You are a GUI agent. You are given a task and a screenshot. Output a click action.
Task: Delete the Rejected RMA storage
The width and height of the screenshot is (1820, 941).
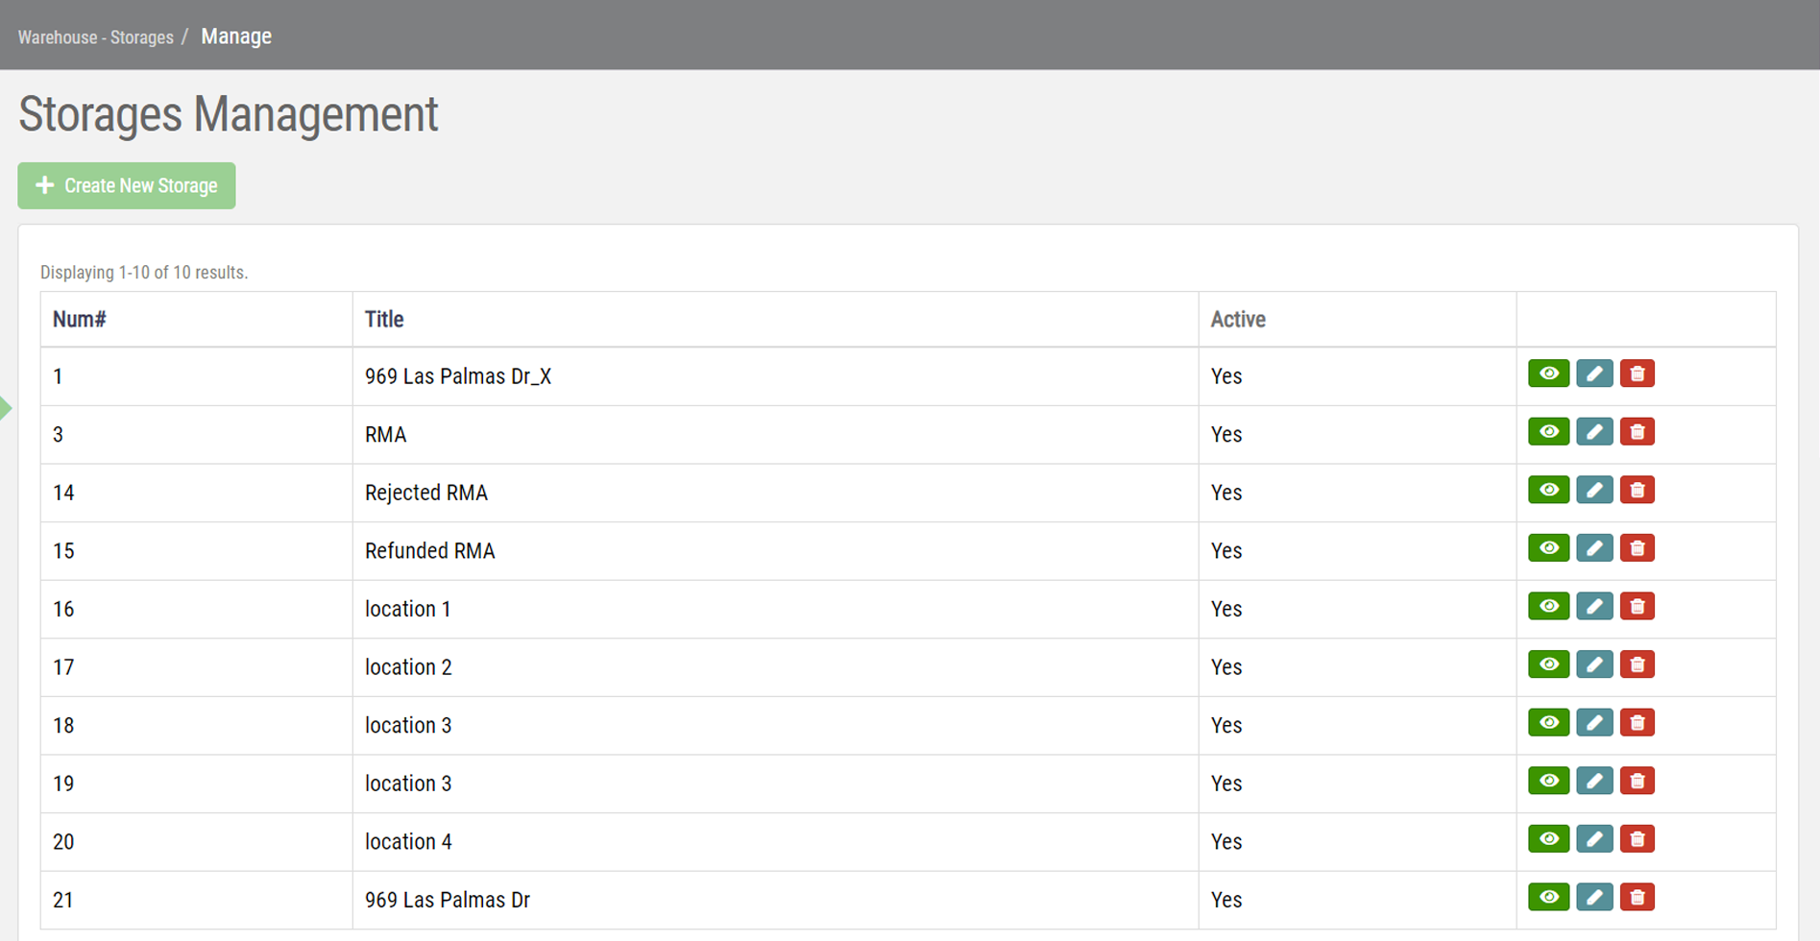1638,491
